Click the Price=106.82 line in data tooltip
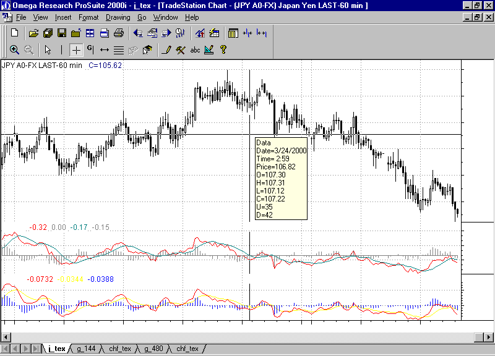 [x=276, y=167]
